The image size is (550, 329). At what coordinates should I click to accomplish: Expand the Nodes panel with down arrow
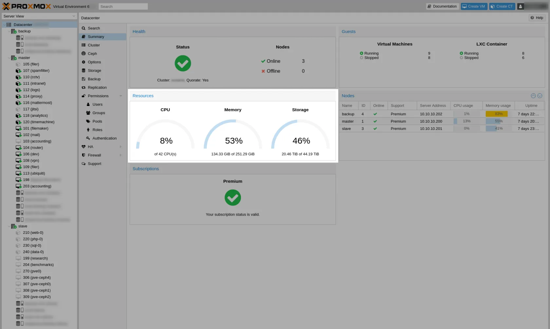[x=540, y=96]
